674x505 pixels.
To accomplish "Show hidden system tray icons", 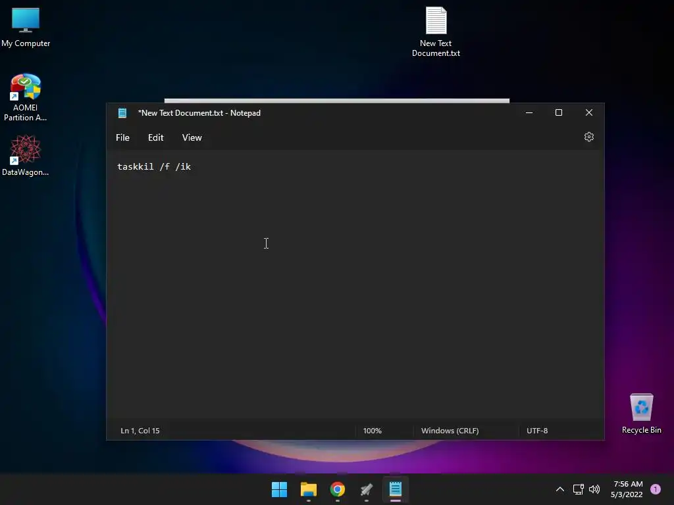I will click(560, 489).
